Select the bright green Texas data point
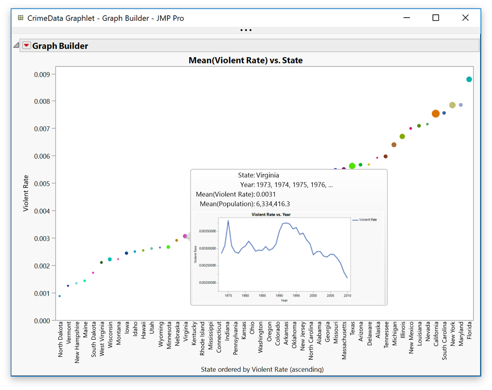The height and width of the screenshot is (390, 492). (352, 166)
